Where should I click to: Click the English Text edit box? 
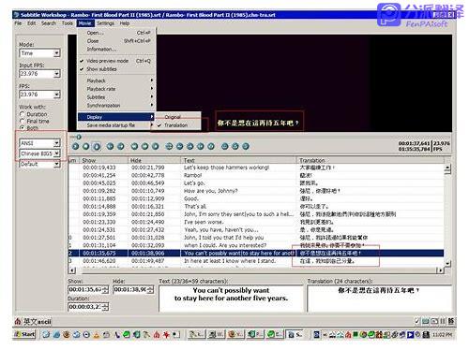(231, 299)
